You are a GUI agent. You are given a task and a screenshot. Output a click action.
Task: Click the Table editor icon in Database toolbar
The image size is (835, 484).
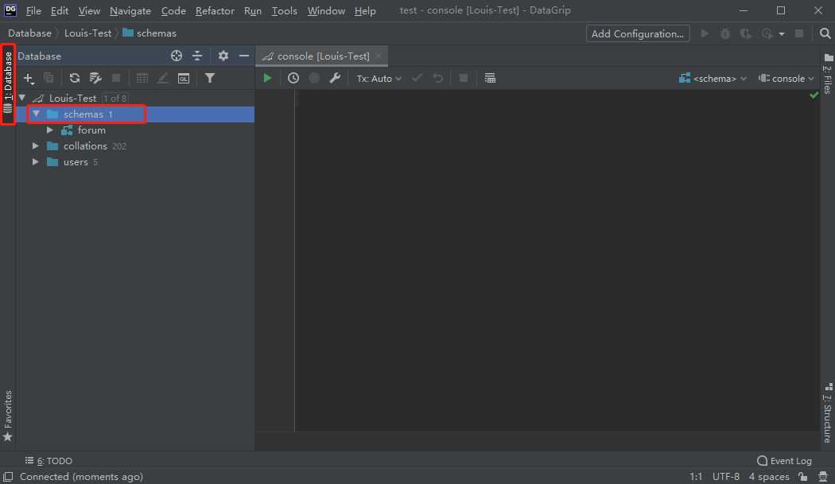pos(142,78)
